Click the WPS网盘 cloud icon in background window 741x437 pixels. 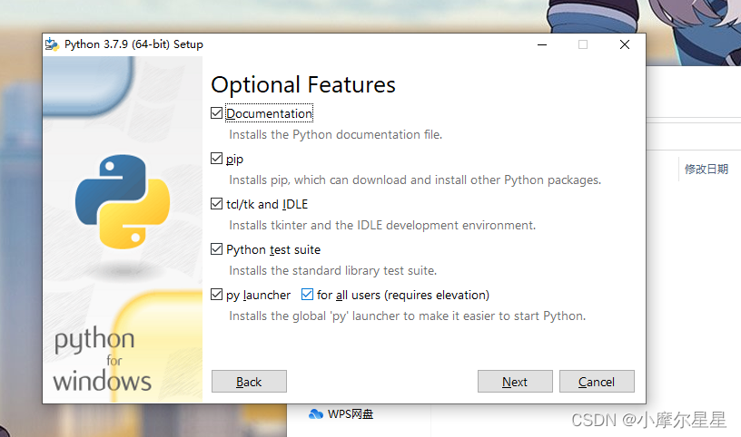click(316, 414)
